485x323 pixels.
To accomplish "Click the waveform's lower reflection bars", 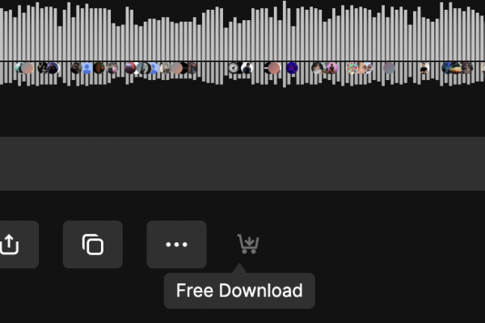I will click(242, 74).
